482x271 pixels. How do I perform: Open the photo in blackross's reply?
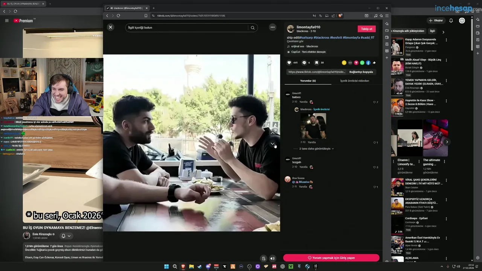pos(313,126)
